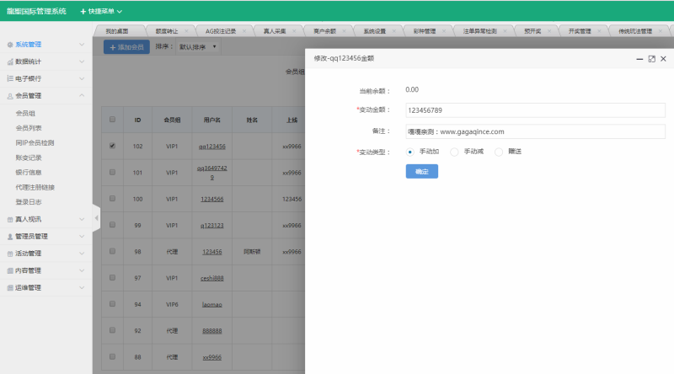Click the icon beside 内容管理
The height and width of the screenshot is (374, 674).
[x=10, y=271]
